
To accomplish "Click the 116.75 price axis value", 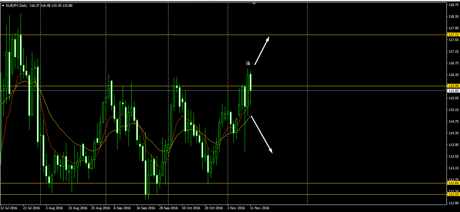I will (453, 63).
